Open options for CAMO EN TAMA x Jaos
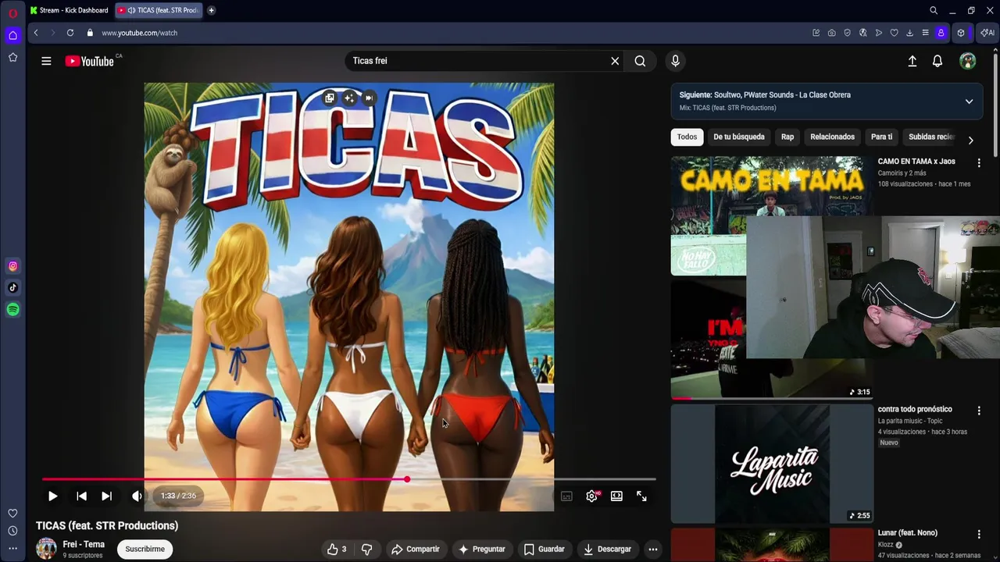This screenshot has height=562, width=1000. 979,162
